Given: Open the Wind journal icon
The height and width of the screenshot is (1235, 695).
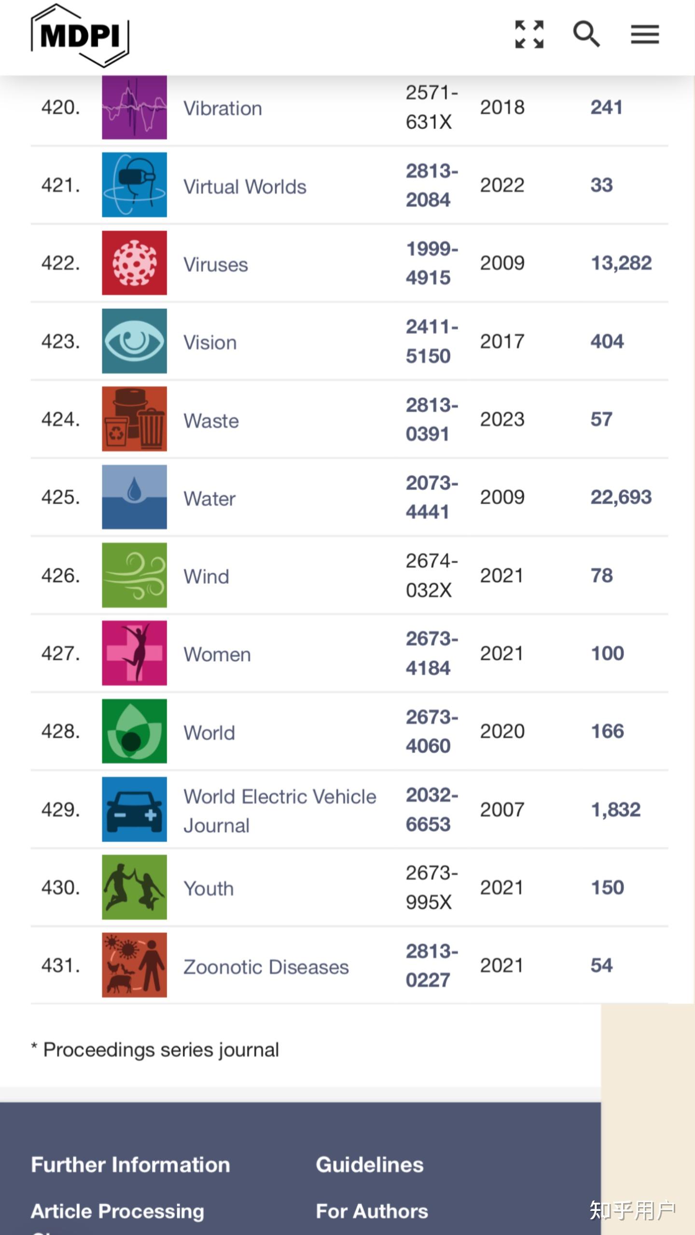Looking at the screenshot, I should [x=134, y=575].
